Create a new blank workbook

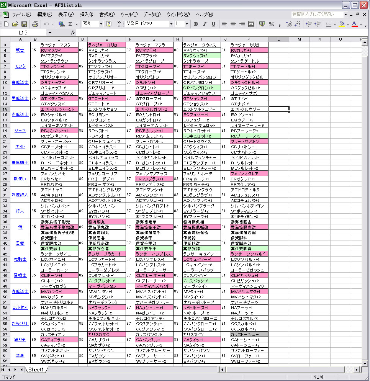(7, 24)
